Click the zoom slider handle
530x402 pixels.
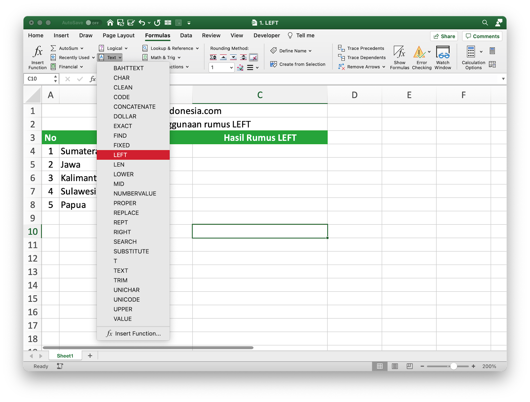coord(453,366)
